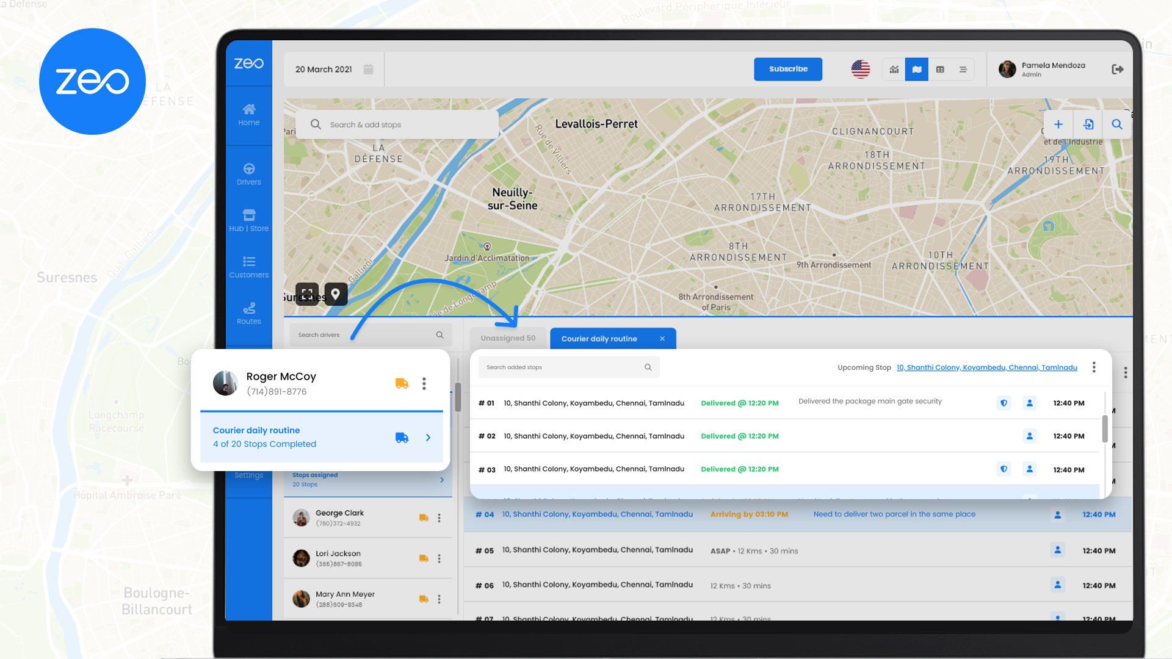Click the stops list scrollbar
The image size is (1172, 659).
pyautogui.click(x=1105, y=428)
